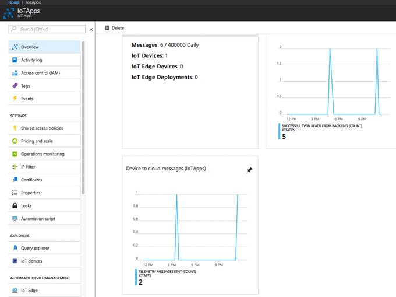Click the Activity log icon in sidebar
396x297 pixels.
pos(15,60)
